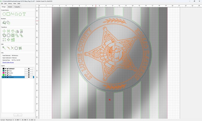Click the second square-and-triangle align icon
This screenshot has height=121, width=202.
tap(21, 35)
